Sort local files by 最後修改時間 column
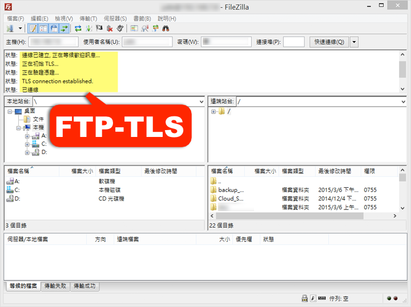 pos(169,171)
